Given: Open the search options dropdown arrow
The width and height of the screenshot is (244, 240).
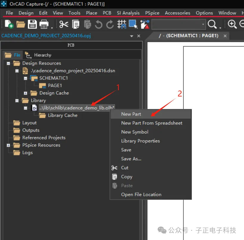Looking at the screenshot, I should click(x=220, y=28).
